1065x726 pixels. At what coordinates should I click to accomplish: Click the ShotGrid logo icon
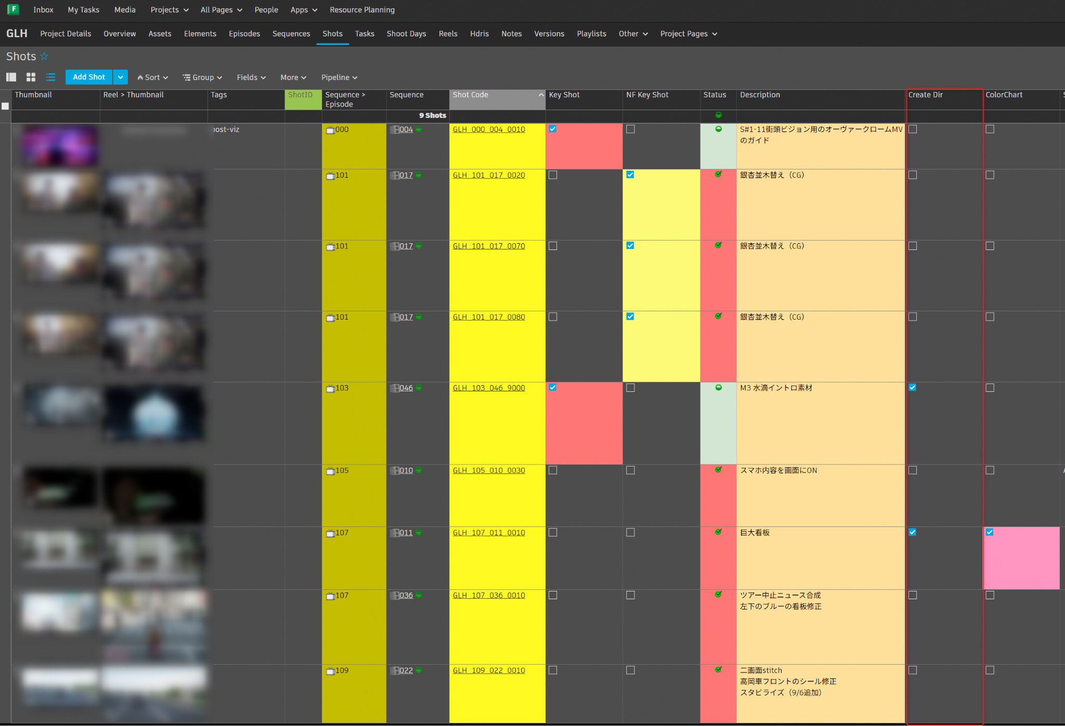[x=13, y=9]
